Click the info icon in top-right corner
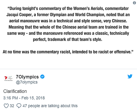This screenshot has height=110, width=137. pos(134,3)
